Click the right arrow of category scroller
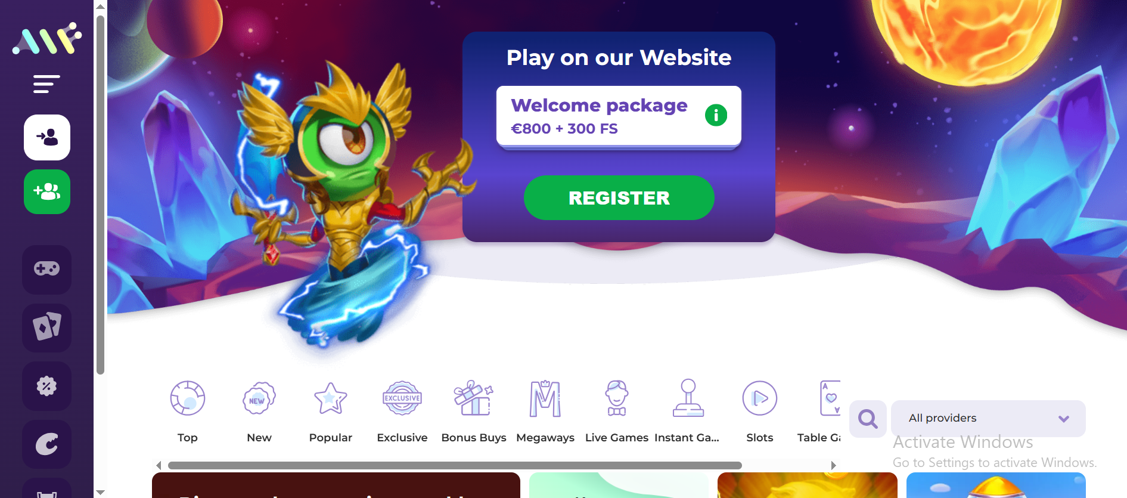Screen dimensions: 1127x498 pos(833,465)
